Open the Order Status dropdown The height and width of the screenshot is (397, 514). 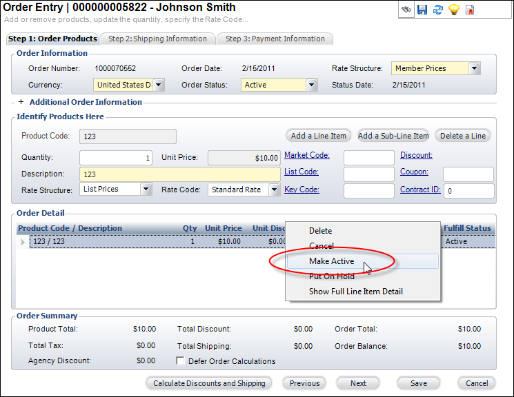click(x=311, y=85)
